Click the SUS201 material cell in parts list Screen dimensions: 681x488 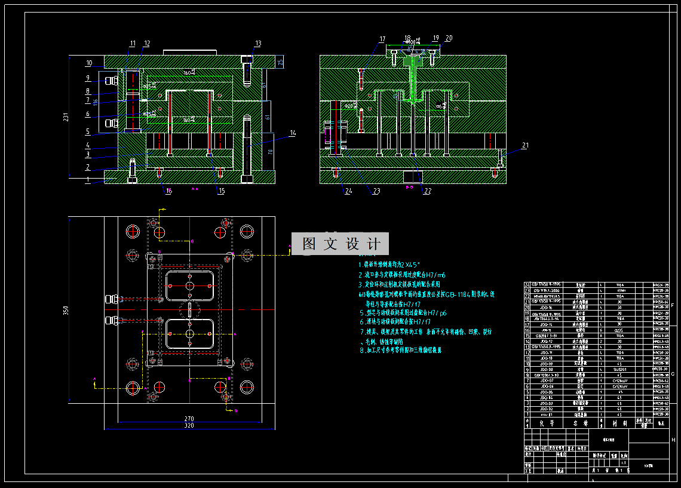pos(619,370)
